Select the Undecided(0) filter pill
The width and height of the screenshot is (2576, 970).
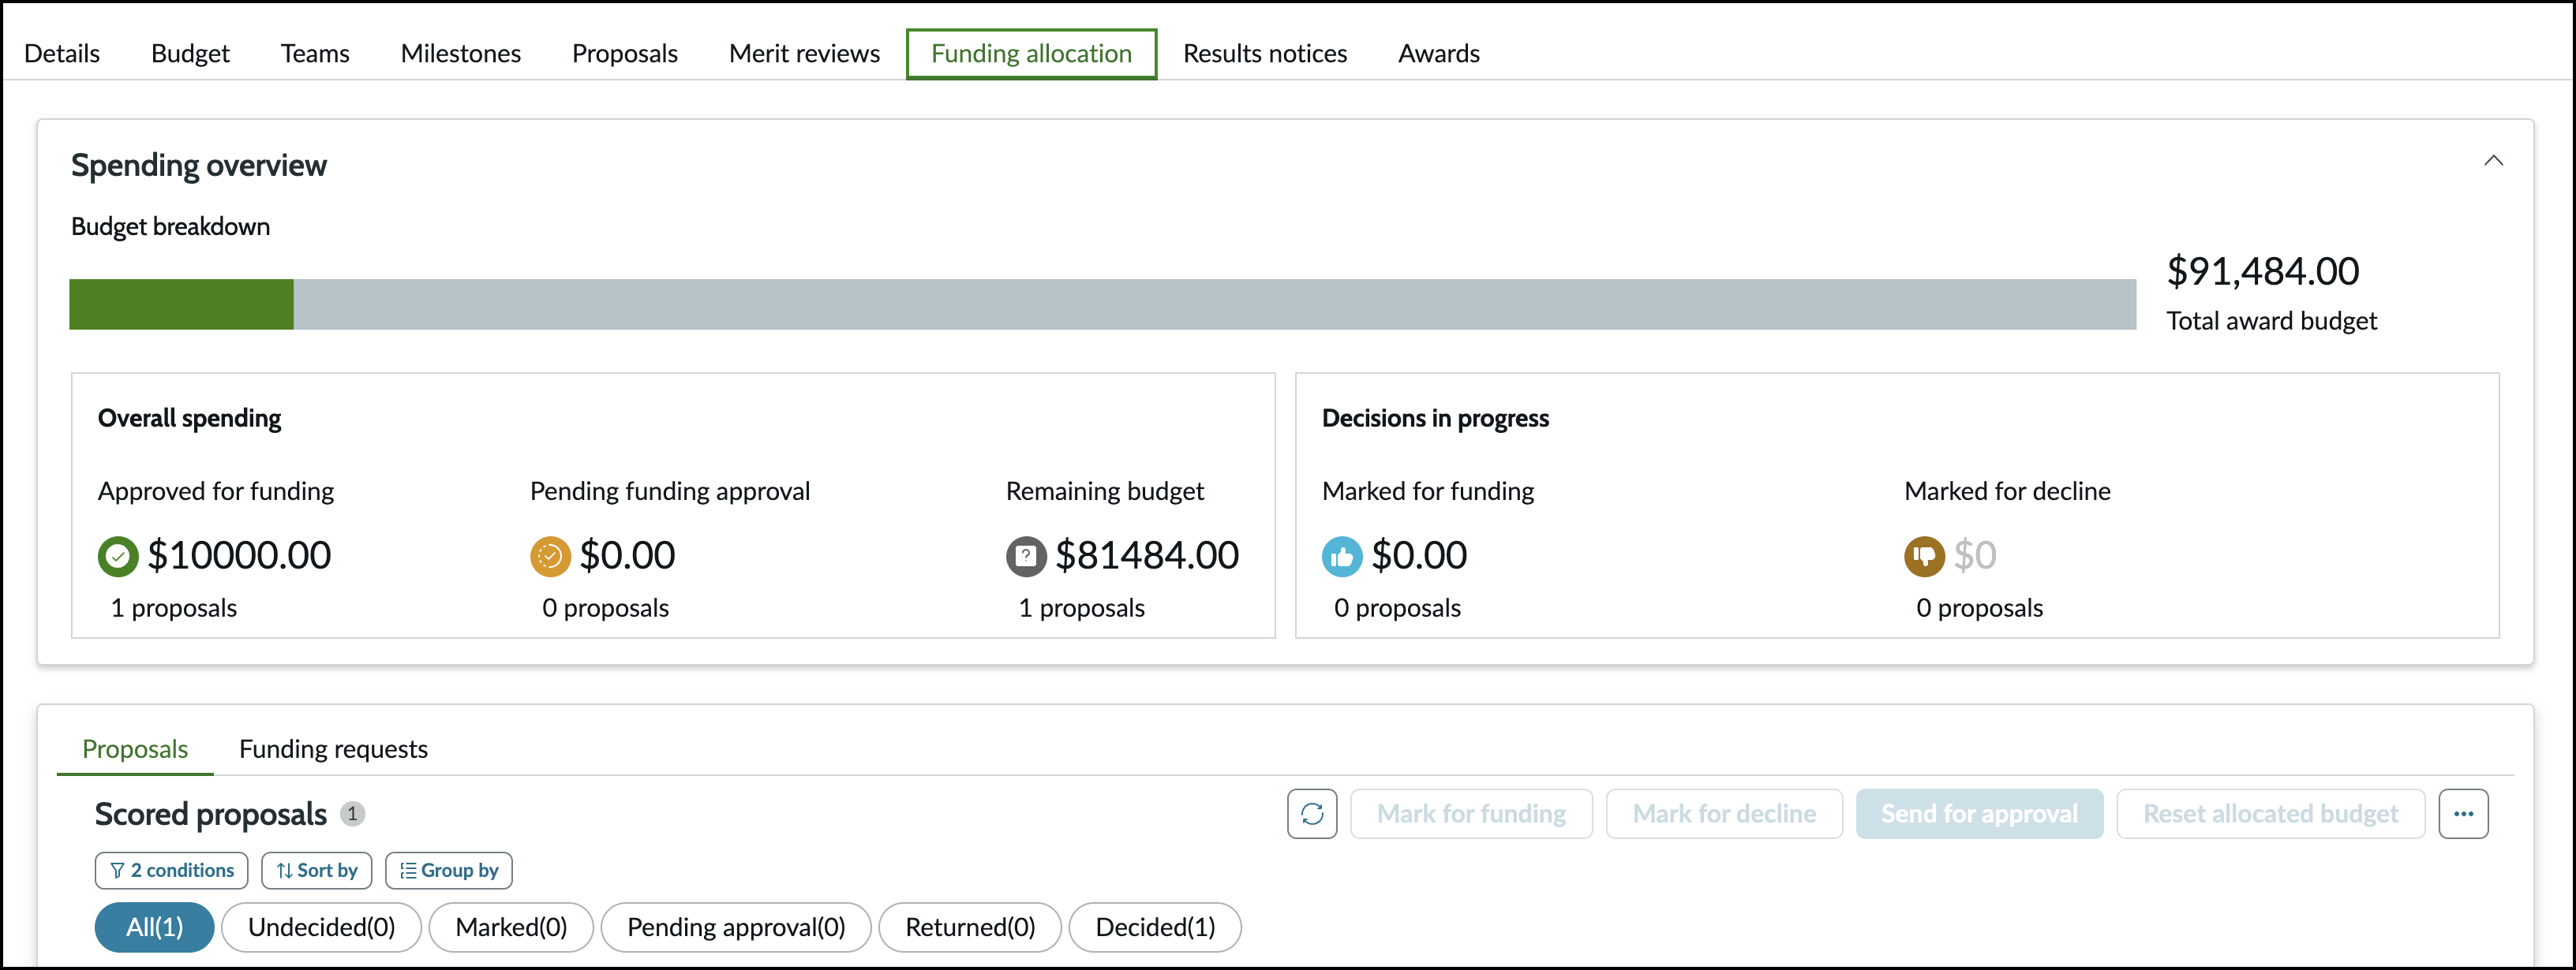[321, 927]
